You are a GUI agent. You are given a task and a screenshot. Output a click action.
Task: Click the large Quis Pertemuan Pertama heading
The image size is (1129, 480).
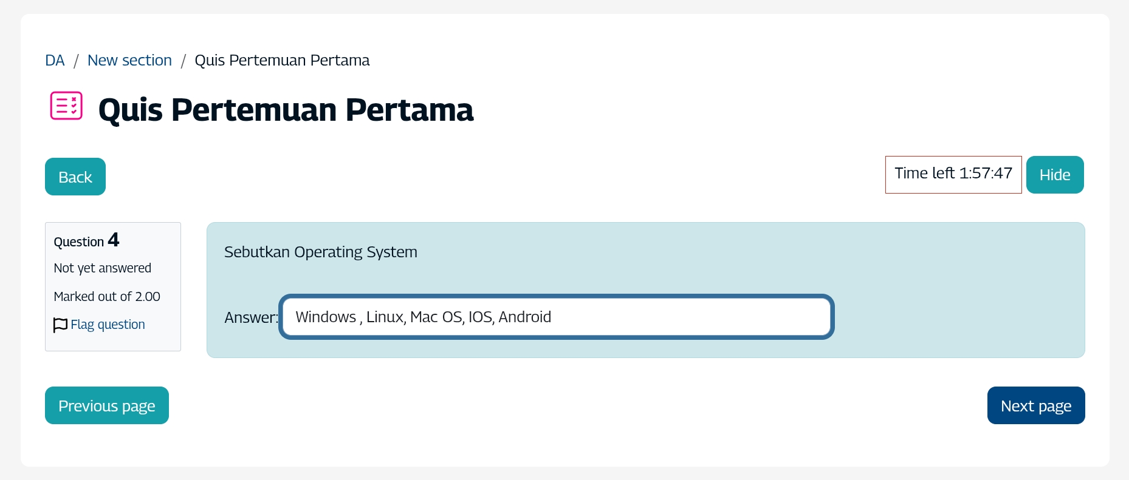click(x=286, y=110)
